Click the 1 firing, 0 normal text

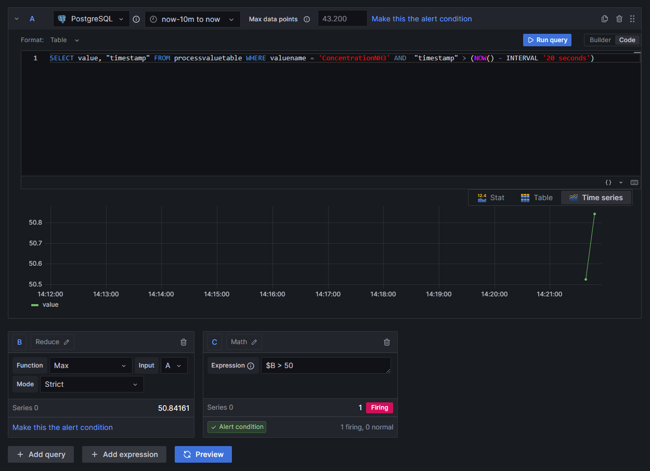pyautogui.click(x=367, y=427)
